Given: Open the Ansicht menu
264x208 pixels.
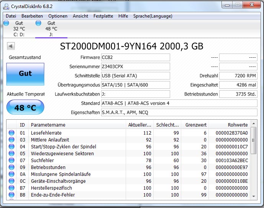Looking at the screenshot, I should tap(80, 16).
